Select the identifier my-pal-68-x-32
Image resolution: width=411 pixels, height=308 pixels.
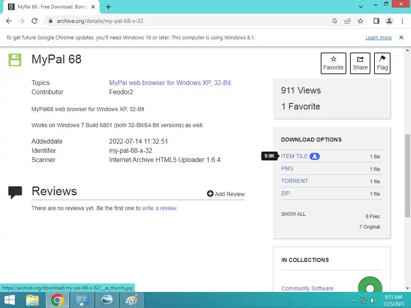click(130, 151)
